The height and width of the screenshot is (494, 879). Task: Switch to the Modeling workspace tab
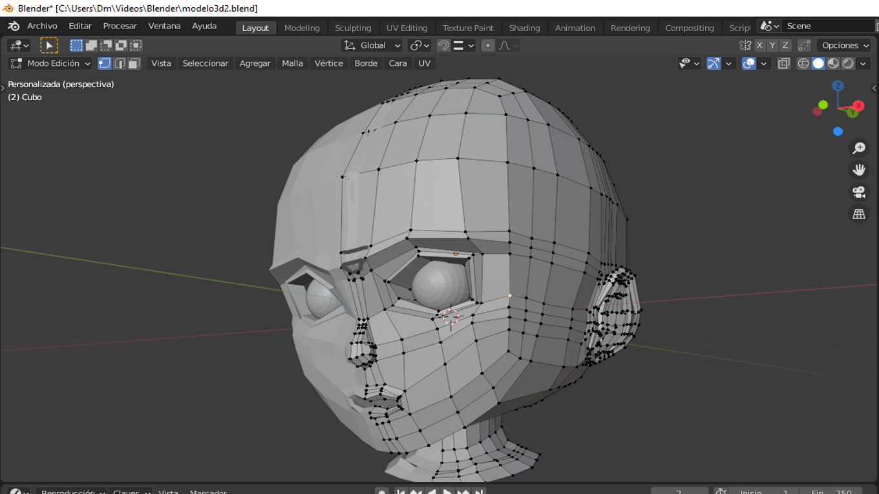302,28
